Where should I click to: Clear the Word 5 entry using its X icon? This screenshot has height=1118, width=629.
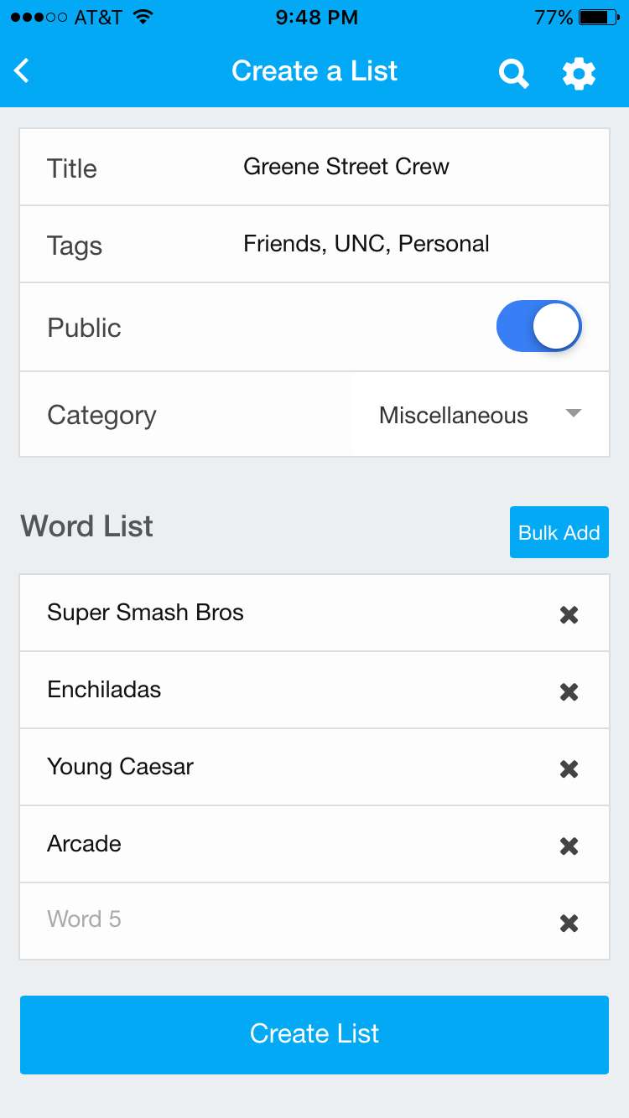tap(569, 923)
